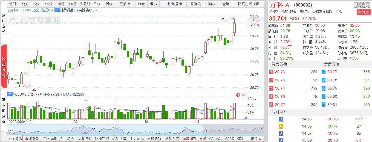Click the highlighted range of overview timeline

[x=233, y=129]
